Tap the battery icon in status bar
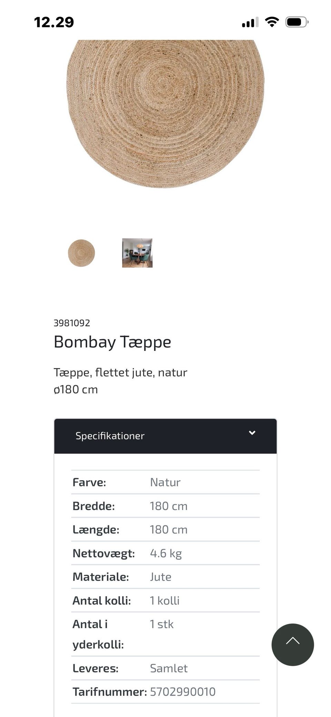Screen dimensions: 331x717 pyautogui.click(x=297, y=22)
